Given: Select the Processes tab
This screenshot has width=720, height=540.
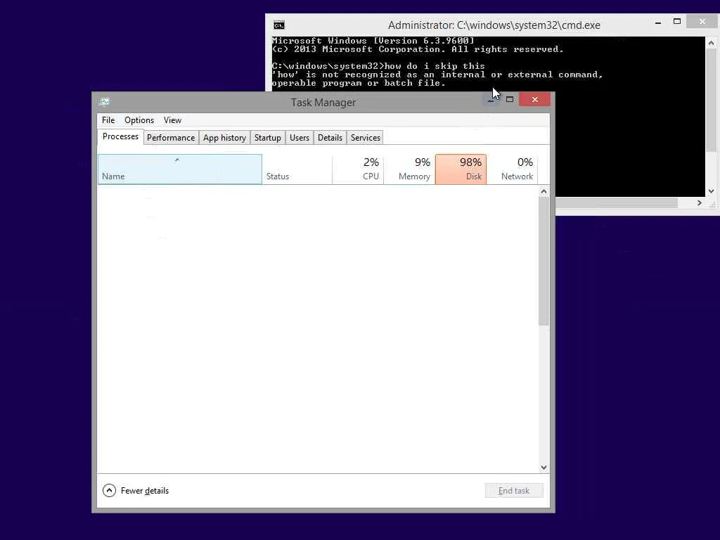Looking at the screenshot, I should tap(120, 137).
